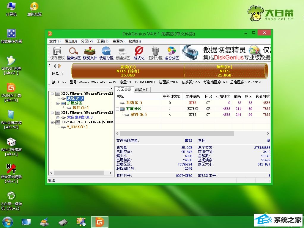Open 虚拟光驱 desktop icon

click(34, 9)
